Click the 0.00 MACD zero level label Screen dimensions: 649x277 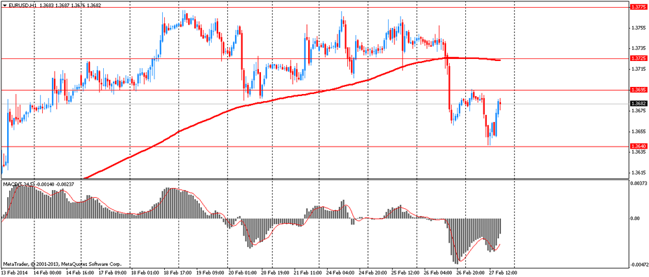tap(635, 219)
